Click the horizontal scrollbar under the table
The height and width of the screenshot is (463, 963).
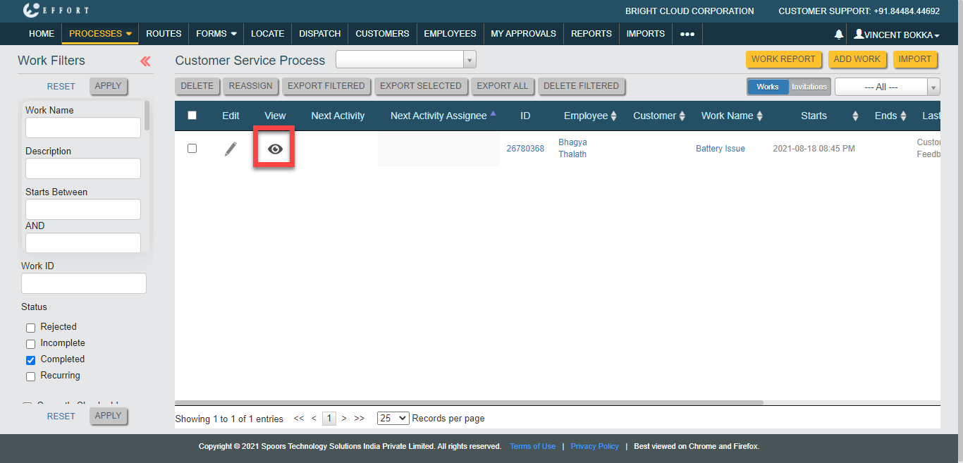tap(469, 402)
